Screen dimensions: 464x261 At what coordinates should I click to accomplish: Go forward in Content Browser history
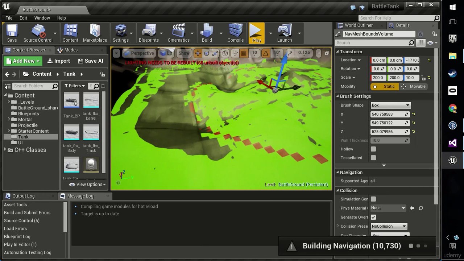coord(14,74)
